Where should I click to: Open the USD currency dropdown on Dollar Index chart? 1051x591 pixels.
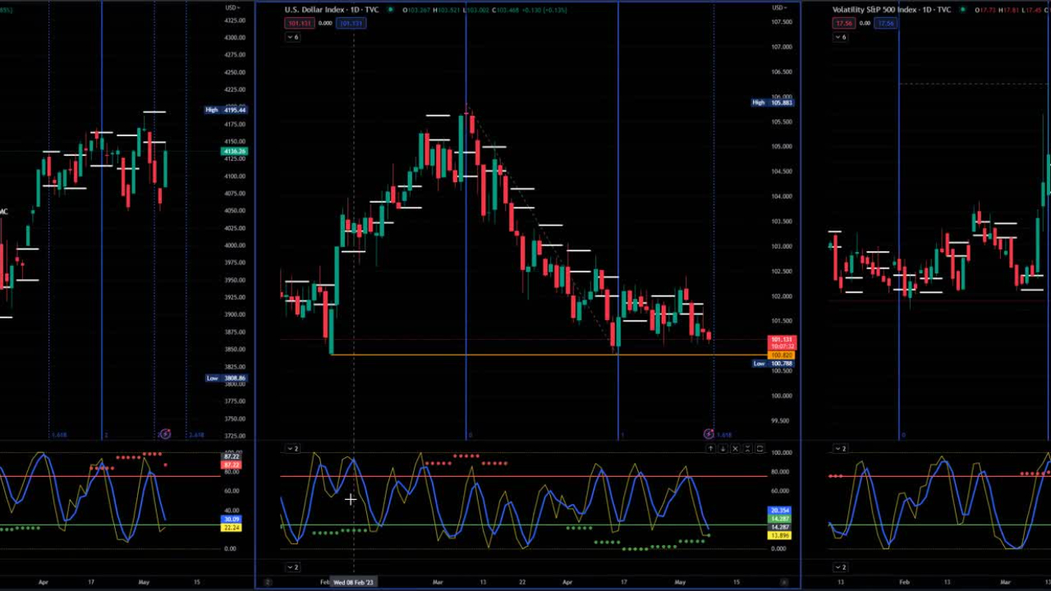[779, 7]
